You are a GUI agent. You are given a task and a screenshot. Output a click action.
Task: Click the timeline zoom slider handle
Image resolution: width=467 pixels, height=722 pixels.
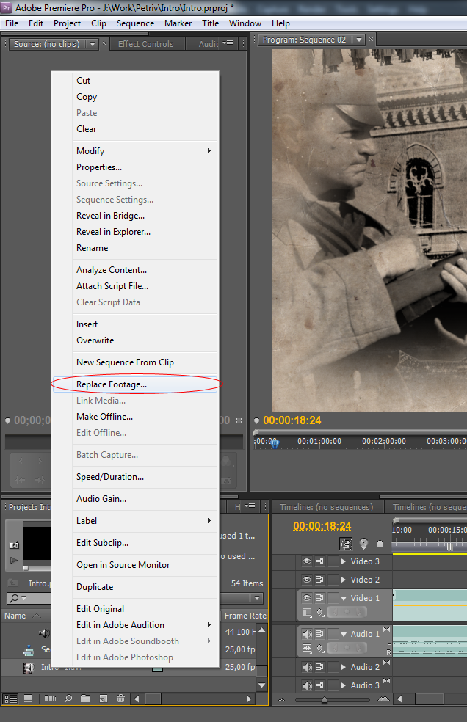[x=324, y=700]
